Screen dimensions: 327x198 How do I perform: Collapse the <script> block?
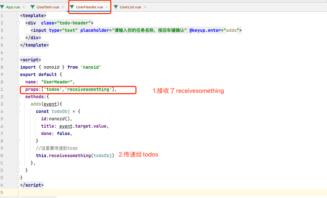18,60
